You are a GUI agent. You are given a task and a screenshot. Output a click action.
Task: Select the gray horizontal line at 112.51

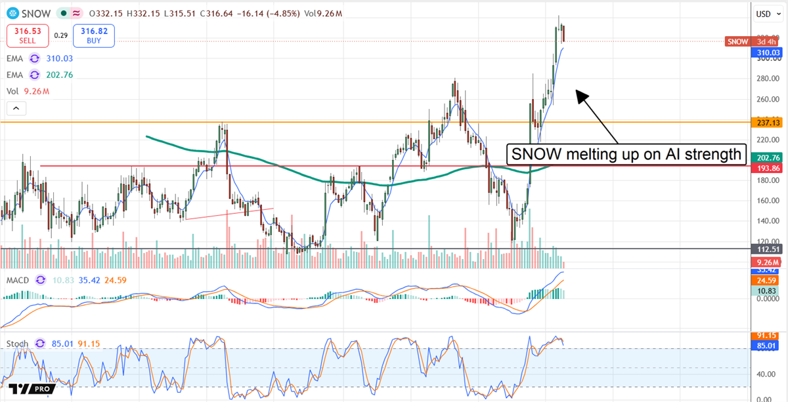[374, 249]
